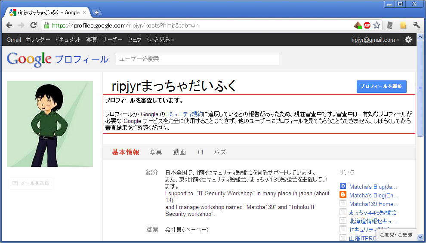Click page icon beside 北海道情報セキュ

[343, 221]
